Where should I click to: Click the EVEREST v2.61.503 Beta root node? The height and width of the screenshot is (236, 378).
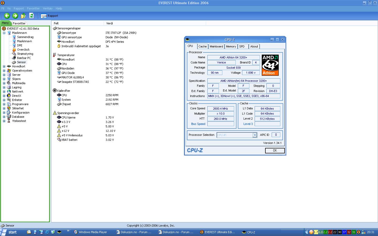pos(23,29)
